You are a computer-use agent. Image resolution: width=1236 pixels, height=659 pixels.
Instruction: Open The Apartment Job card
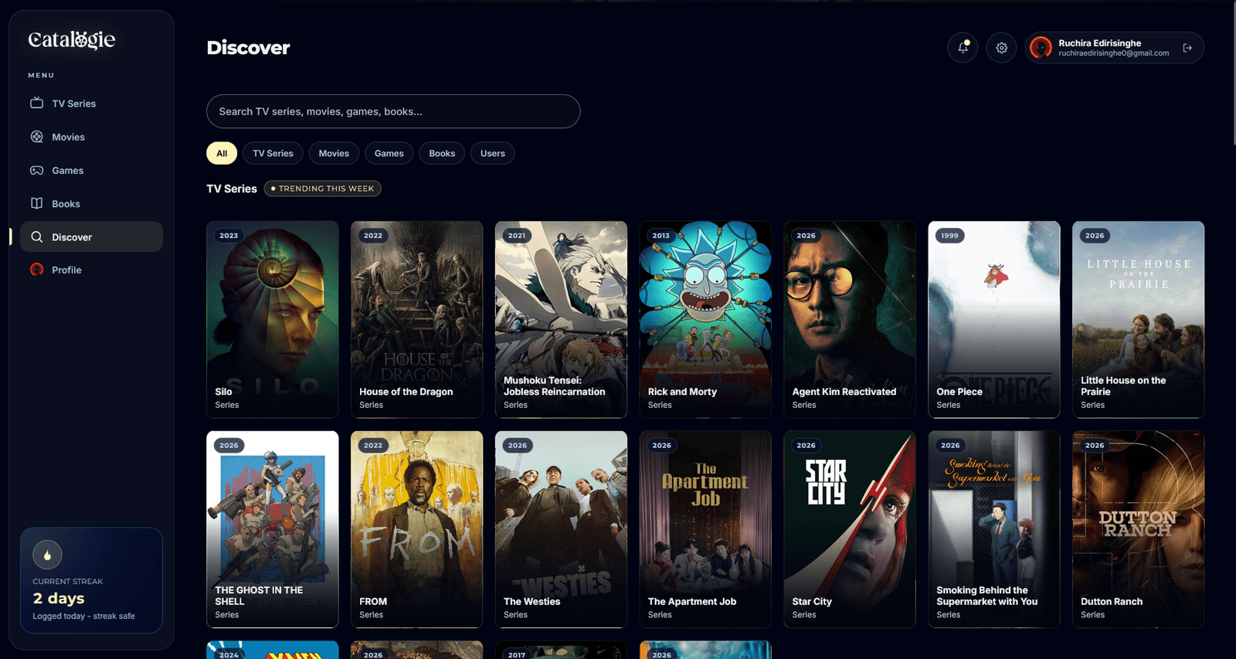point(705,529)
